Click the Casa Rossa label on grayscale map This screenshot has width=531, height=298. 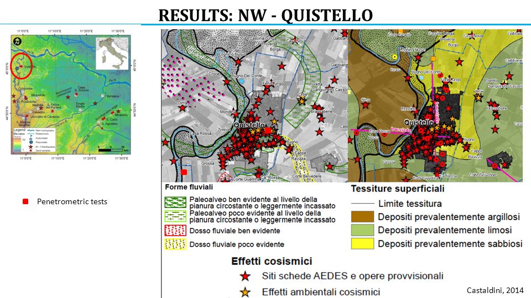pos(200,133)
